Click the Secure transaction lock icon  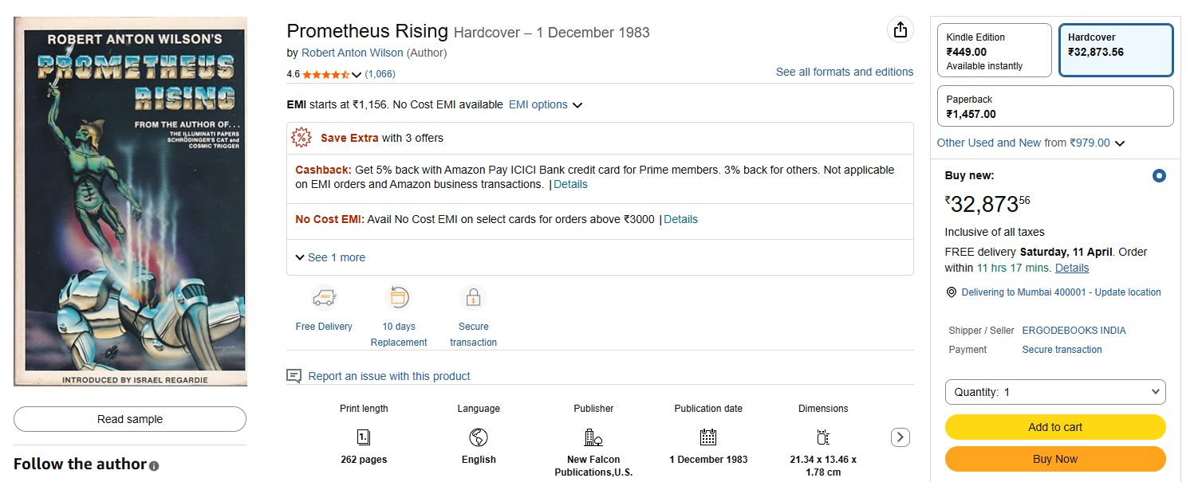[473, 298]
